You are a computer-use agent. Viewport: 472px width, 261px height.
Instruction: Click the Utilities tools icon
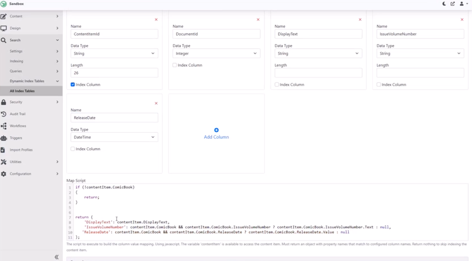[x=3, y=162]
